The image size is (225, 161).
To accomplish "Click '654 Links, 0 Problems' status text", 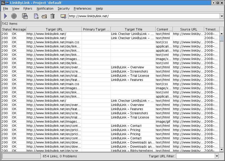I will [60, 156].
